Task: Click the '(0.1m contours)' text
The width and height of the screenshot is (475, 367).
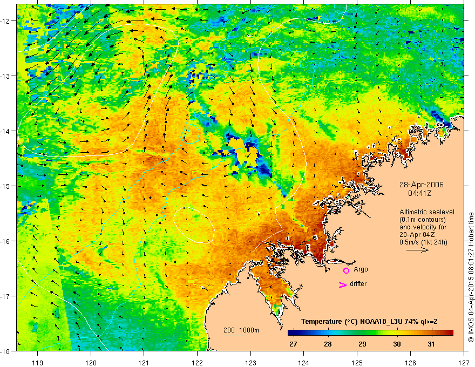Action: pyautogui.click(x=423, y=220)
